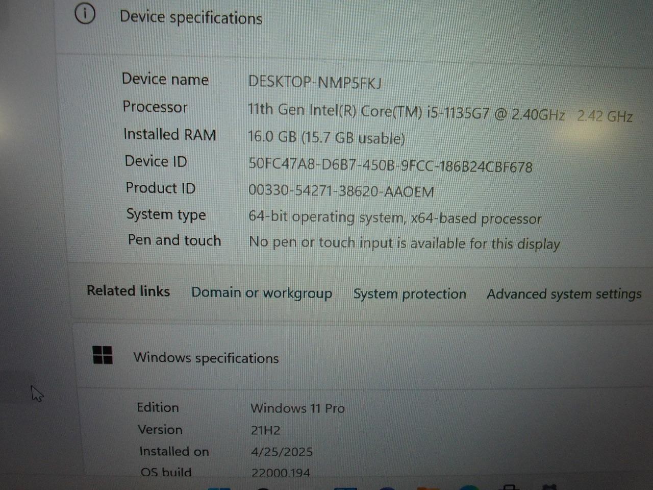Select Product ID value 00330-54271-38620-AAOEM
The image size is (653, 490).
[341, 191]
